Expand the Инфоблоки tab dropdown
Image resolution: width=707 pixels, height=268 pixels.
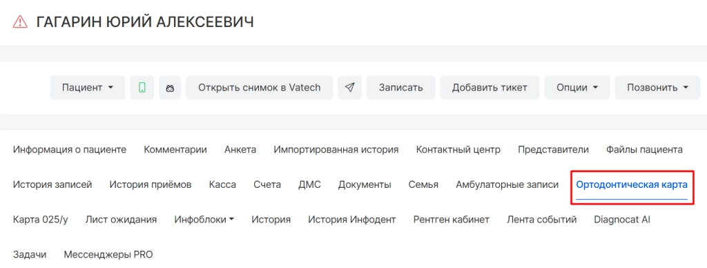coord(204,220)
